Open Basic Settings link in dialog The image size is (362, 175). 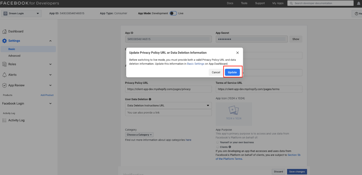pos(196,64)
